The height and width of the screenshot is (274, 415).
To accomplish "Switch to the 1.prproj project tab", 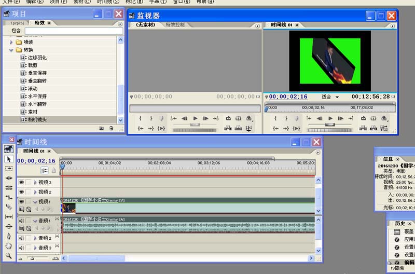I will (17, 23).
